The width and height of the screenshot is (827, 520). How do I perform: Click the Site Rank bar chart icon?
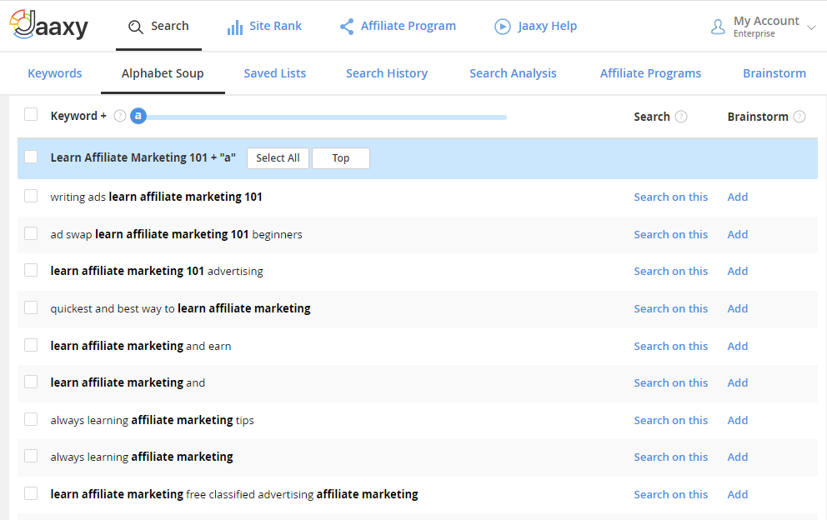coord(235,27)
